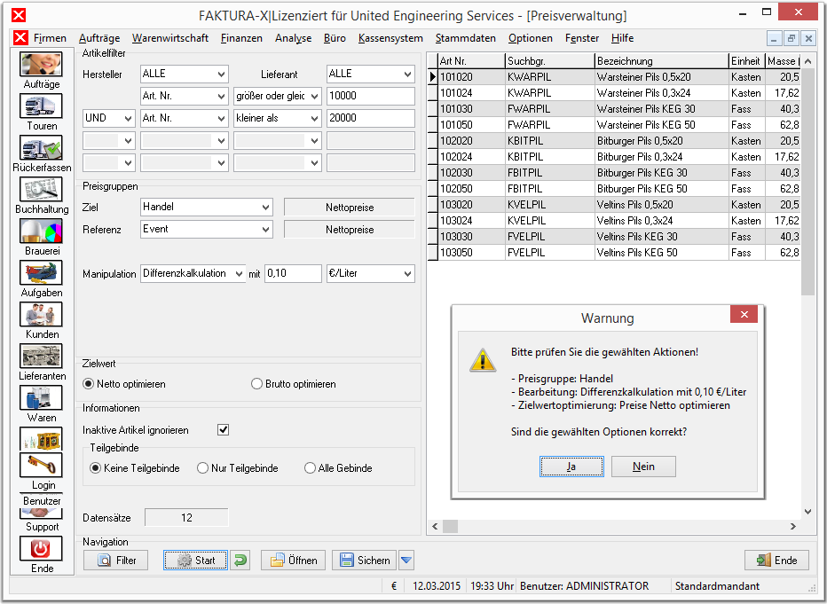The height and width of the screenshot is (604, 827).
Task: Click the table's horizontal scrollbar thumb
Action: tap(450, 526)
